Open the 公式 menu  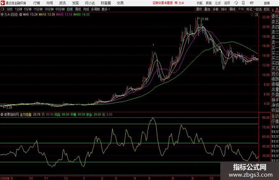tap(218, 3)
